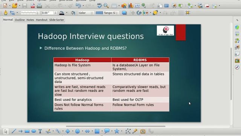Toggle Display Grid dotted icon

coord(181,13)
